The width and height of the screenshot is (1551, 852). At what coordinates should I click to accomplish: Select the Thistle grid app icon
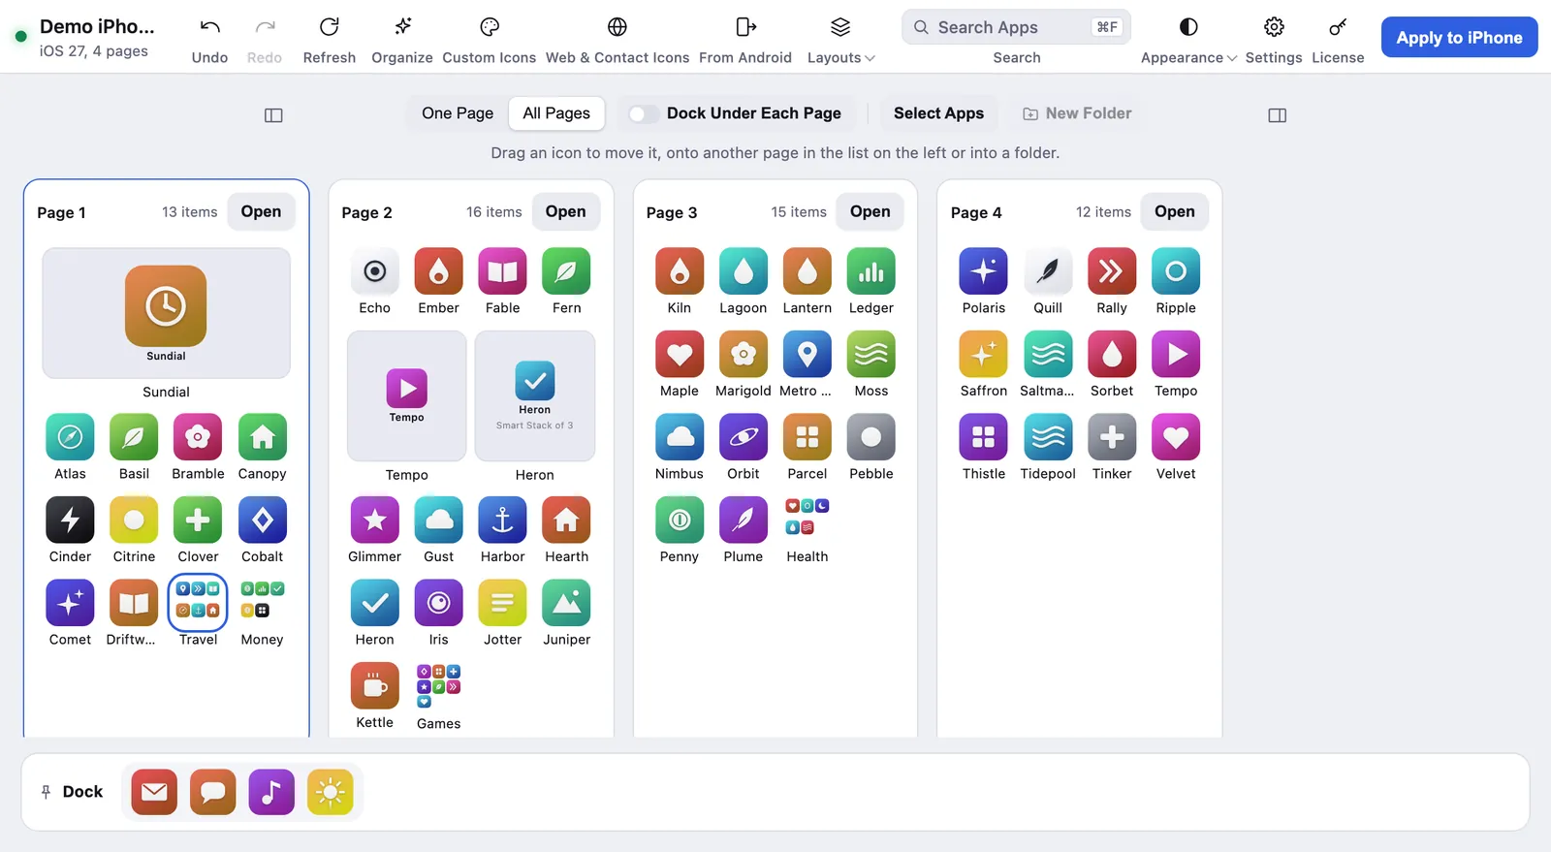[x=984, y=437]
